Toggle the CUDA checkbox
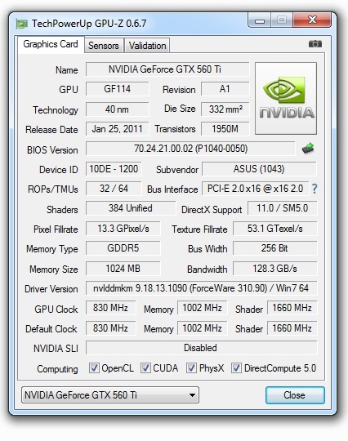348x441 pixels. (x=145, y=367)
